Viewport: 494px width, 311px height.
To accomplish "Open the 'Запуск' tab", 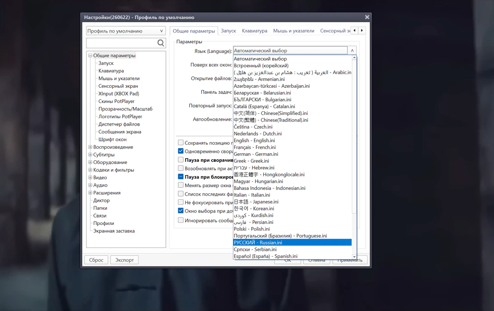I will (x=228, y=31).
